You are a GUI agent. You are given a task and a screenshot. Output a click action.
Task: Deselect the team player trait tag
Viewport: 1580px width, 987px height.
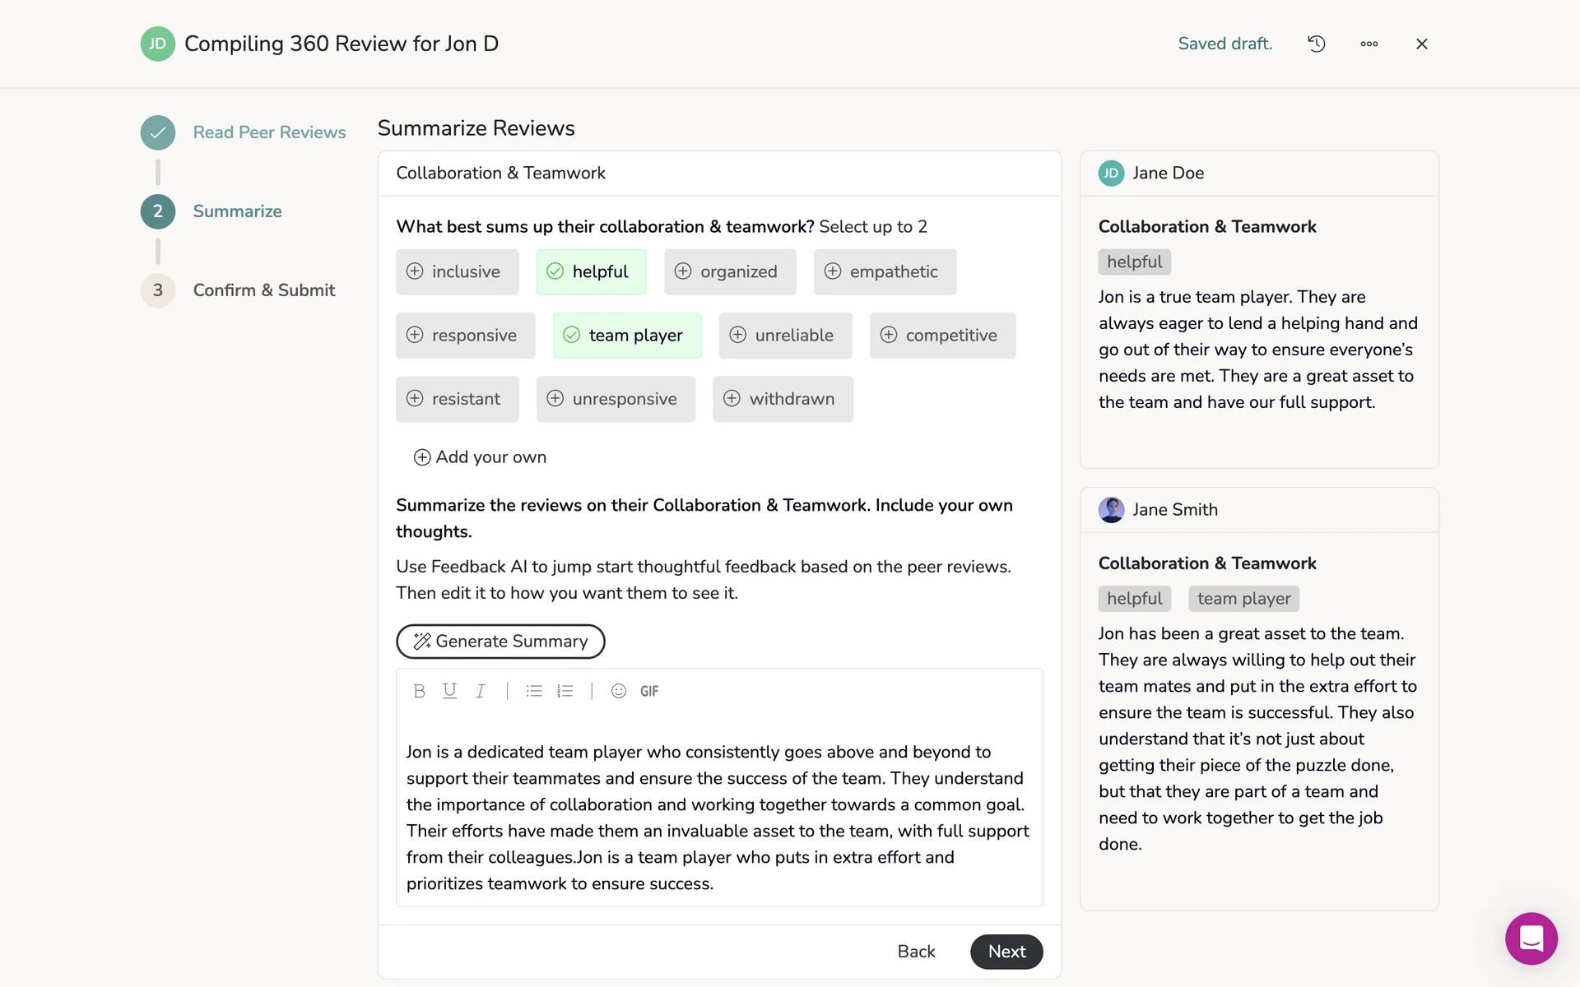pos(626,336)
